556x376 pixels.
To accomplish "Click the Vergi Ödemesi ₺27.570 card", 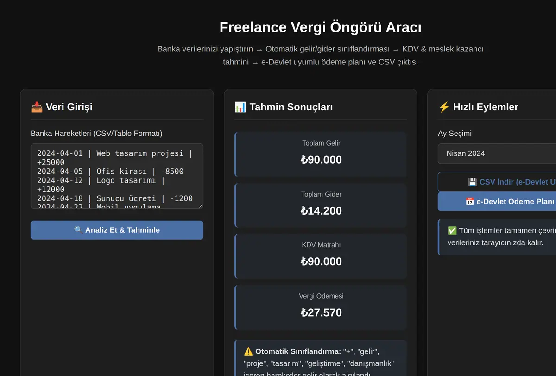I will click(321, 307).
